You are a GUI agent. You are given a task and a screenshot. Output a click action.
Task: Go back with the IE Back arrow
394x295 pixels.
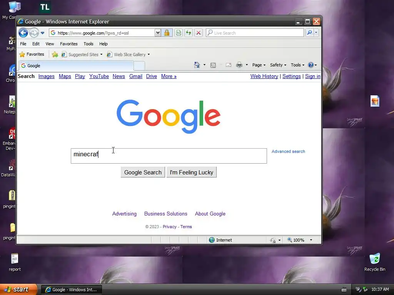coord(23,33)
